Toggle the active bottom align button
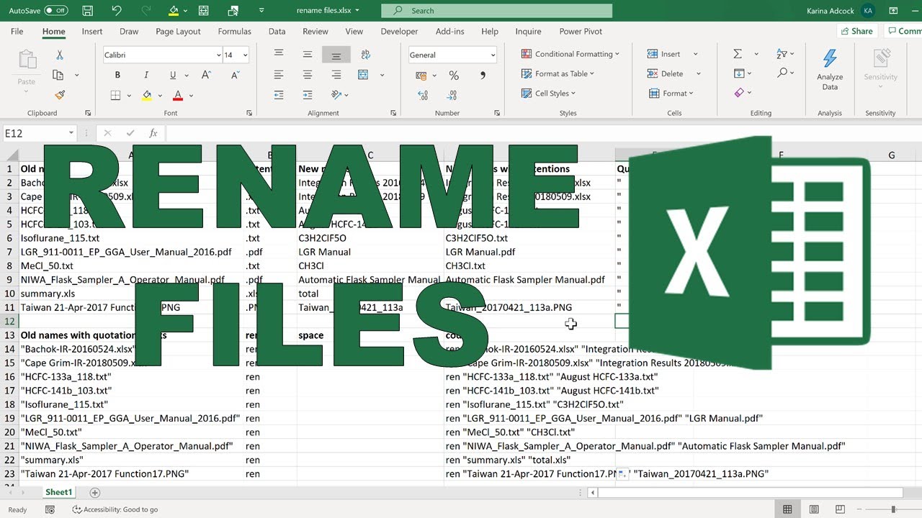Viewport: 922px width, 518px height. tap(336, 55)
